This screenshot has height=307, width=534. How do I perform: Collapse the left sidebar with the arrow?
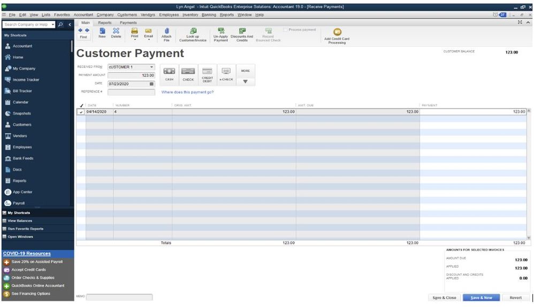(70, 25)
